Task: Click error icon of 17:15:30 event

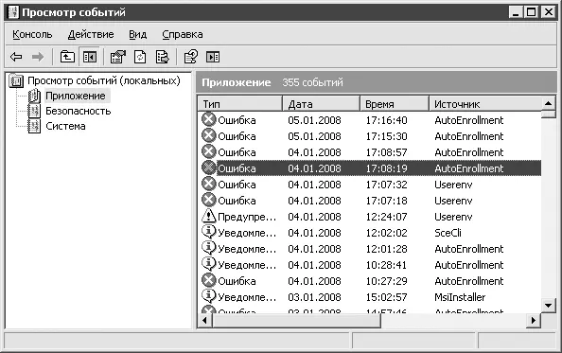Action: pos(208,135)
